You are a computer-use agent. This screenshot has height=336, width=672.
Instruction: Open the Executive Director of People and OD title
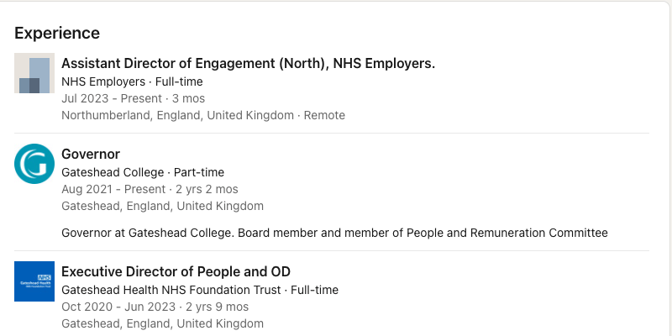176,271
